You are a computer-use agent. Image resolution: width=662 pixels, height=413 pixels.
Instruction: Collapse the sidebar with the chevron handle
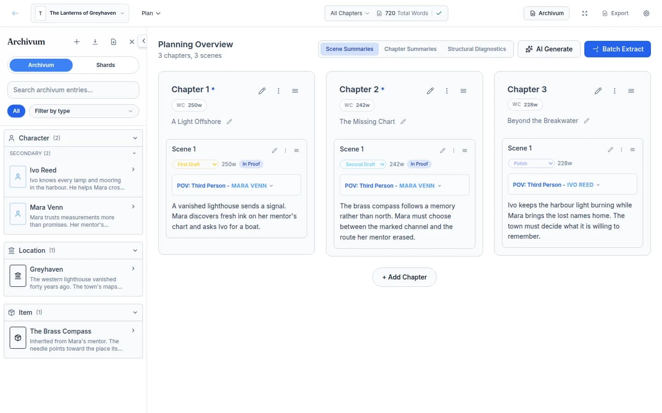click(143, 41)
